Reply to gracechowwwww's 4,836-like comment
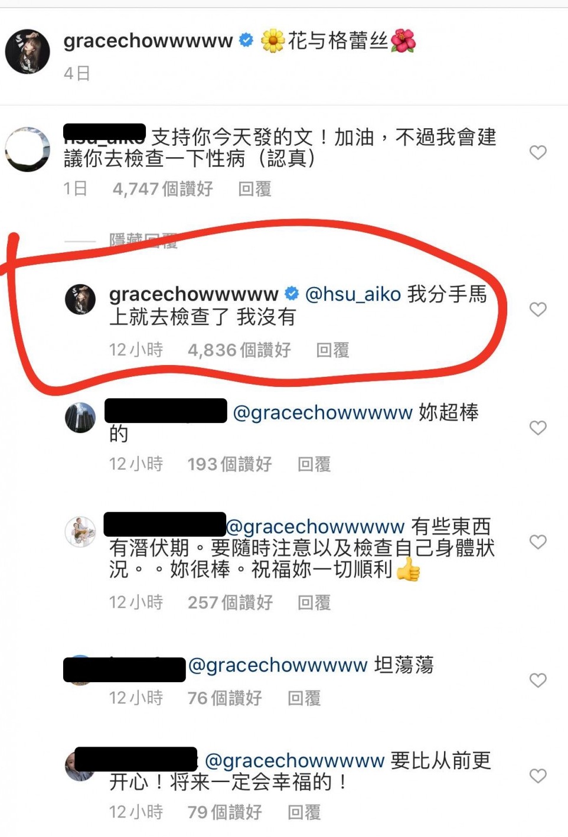The image size is (568, 837). (332, 350)
